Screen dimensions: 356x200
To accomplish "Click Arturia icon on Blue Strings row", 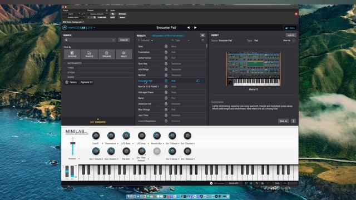I will pos(166,109).
